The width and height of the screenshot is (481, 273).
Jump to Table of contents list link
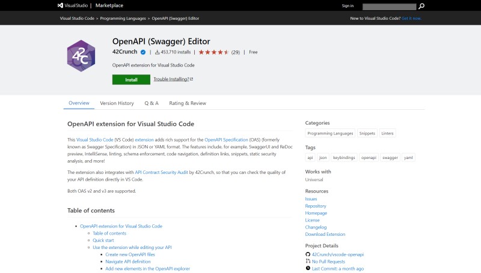pyautogui.click(x=109, y=233)
